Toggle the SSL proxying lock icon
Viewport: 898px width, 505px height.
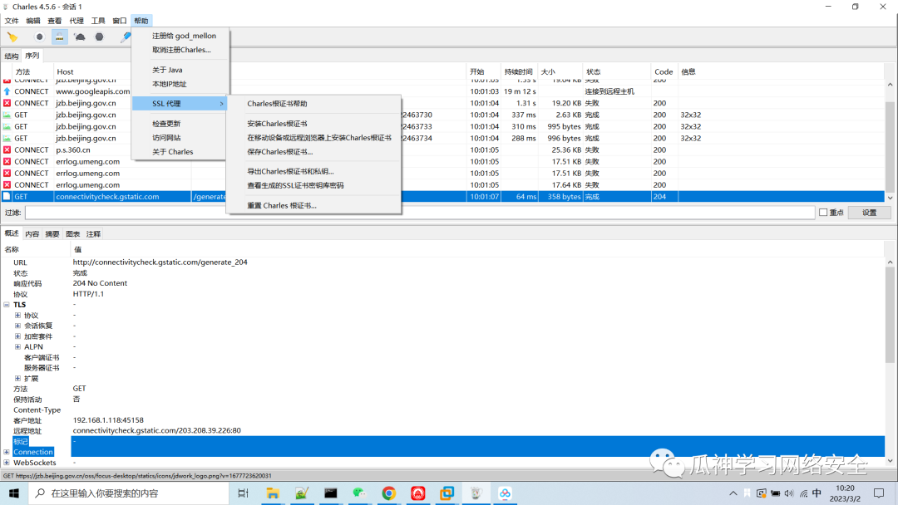point(59,37)
